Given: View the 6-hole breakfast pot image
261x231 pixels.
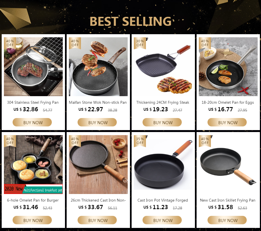Looking at the screenshot, I should (33, 165).
